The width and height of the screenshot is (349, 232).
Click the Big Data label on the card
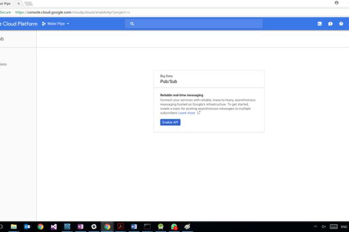[x=166, y=76]
